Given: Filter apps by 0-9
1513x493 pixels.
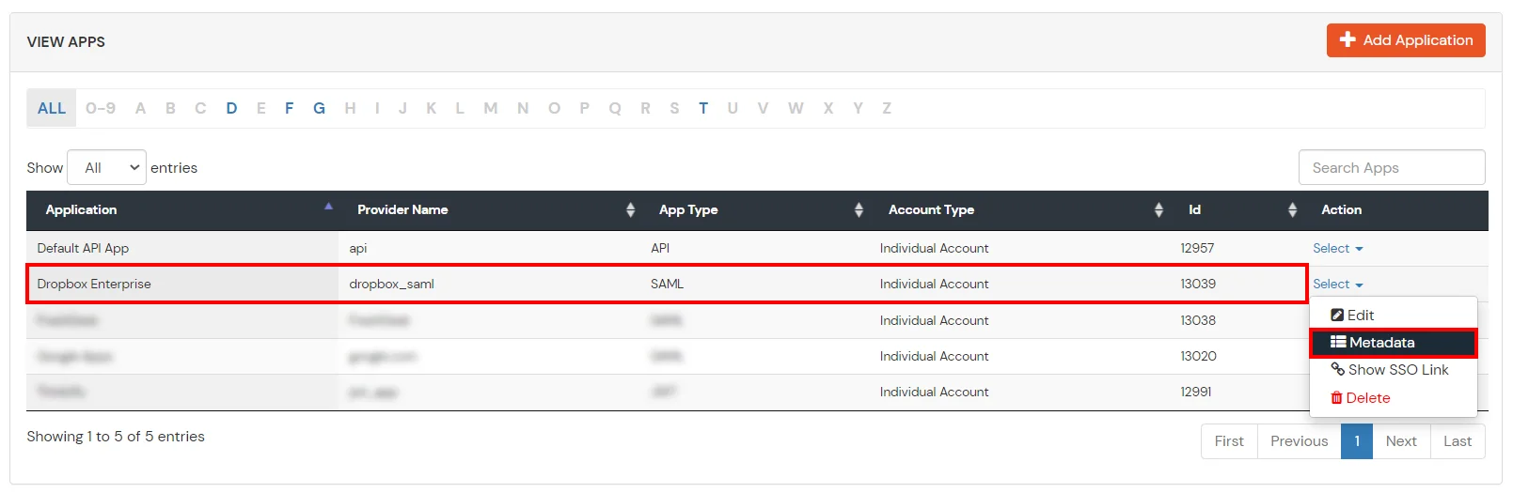Looking at the screenshot, I should pyautogui.click(x=101, y=108).
